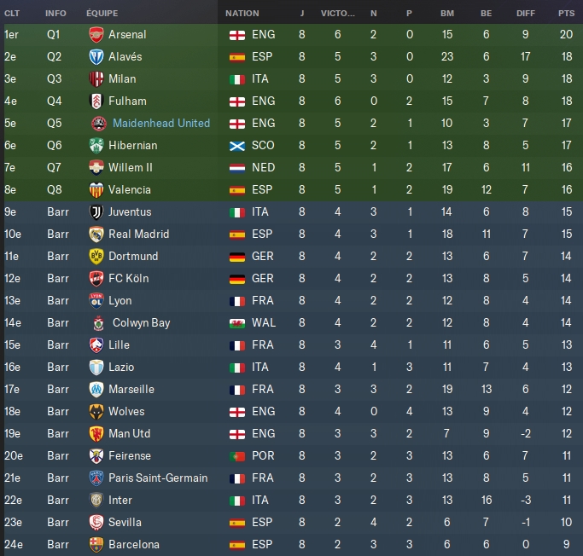Viewport: 583px width, 556px height.
Task: Select the Valencia row team name
Action: (x=130, y=190)
